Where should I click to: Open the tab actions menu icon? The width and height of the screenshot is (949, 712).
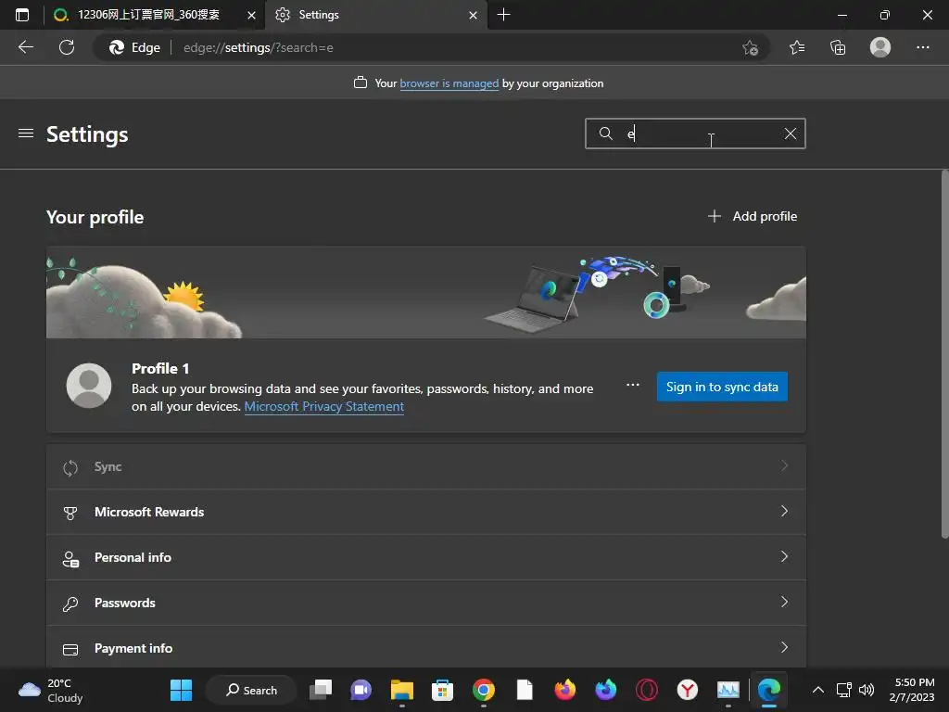pos(22,15)
